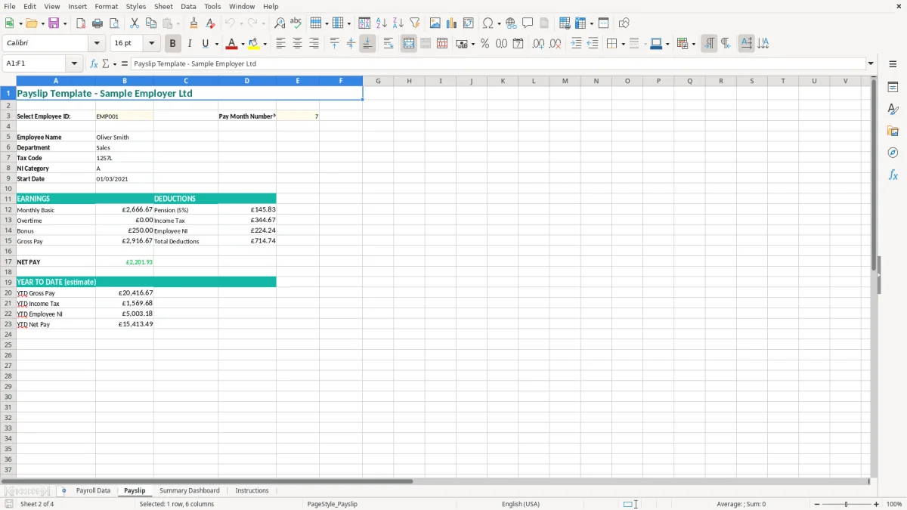The width and height of the screenshot is (907, 510).
Task: Expand the formula bar input line
Action: (871, 63)
